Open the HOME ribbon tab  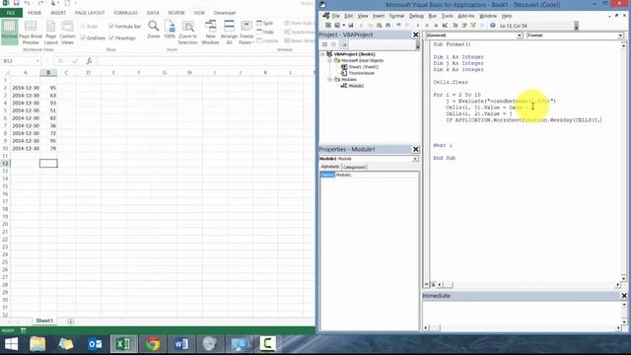coord(35,13)
